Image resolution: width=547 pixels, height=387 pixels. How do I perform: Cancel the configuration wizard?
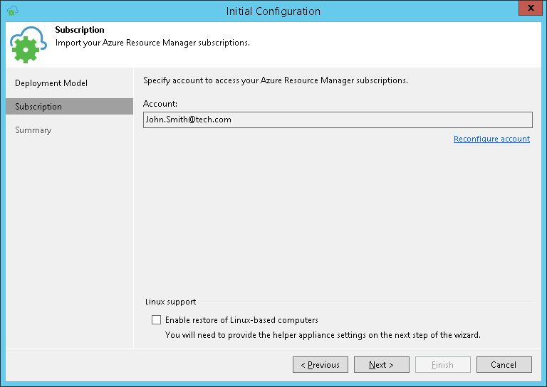click(504, 365)
